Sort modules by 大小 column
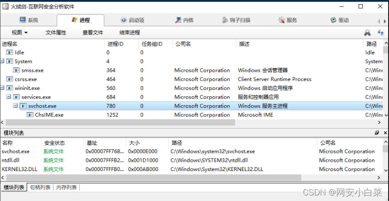 (147, 143)
